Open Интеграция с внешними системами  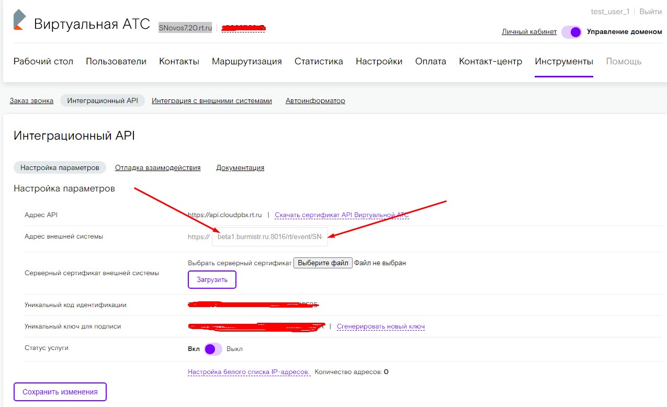pyautogui.click(x=211, y=101)
